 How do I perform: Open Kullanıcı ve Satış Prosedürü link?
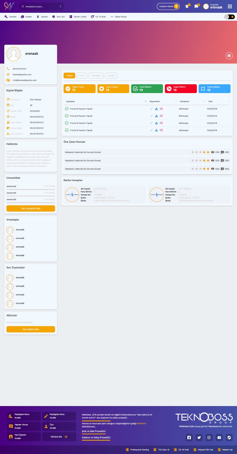tap(96, 438)
